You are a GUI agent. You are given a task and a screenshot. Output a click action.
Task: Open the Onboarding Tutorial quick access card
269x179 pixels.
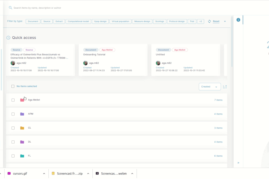point(113,60)
